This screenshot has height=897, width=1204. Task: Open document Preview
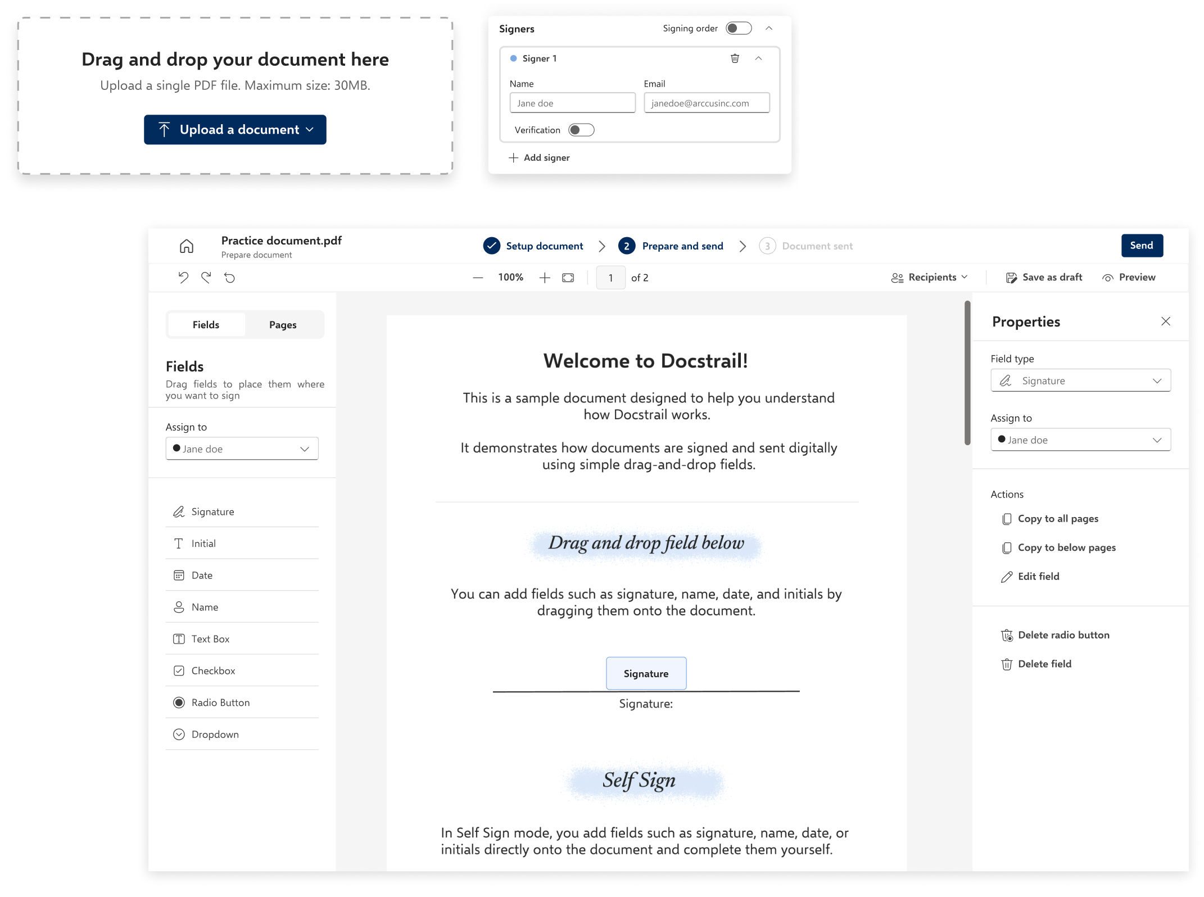[x=1129, y=278]
